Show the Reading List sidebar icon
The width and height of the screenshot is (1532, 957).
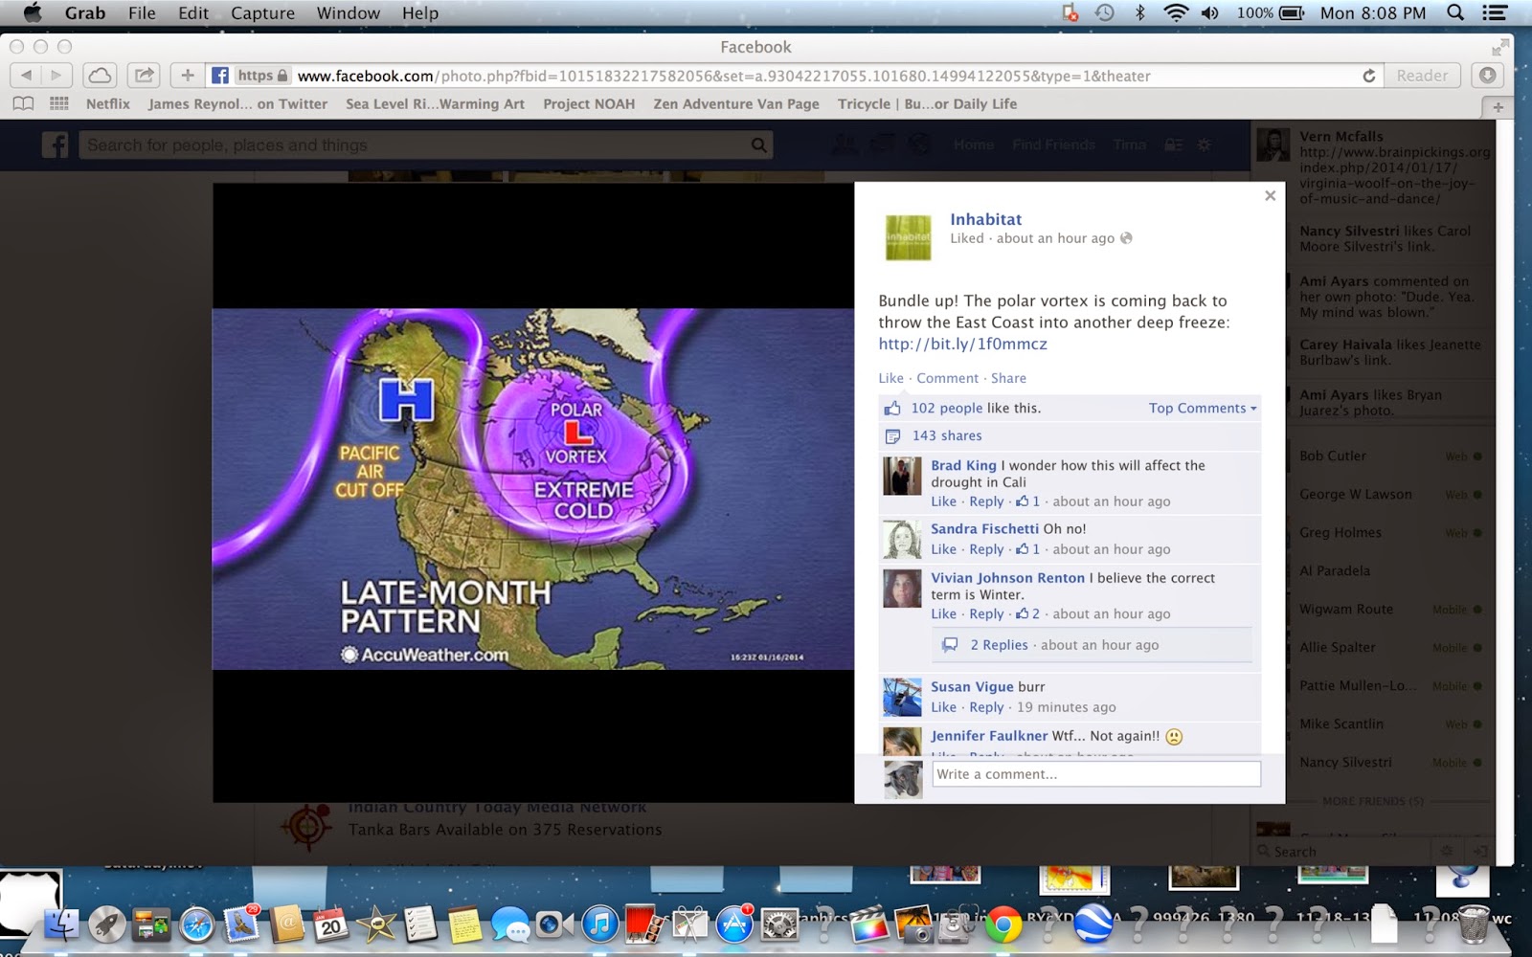tap(23, 103)
